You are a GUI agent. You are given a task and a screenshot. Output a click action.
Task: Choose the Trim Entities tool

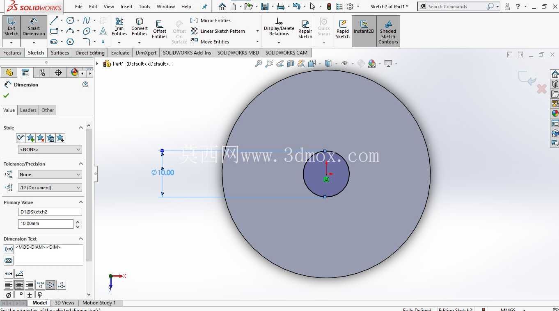point(119,27)
